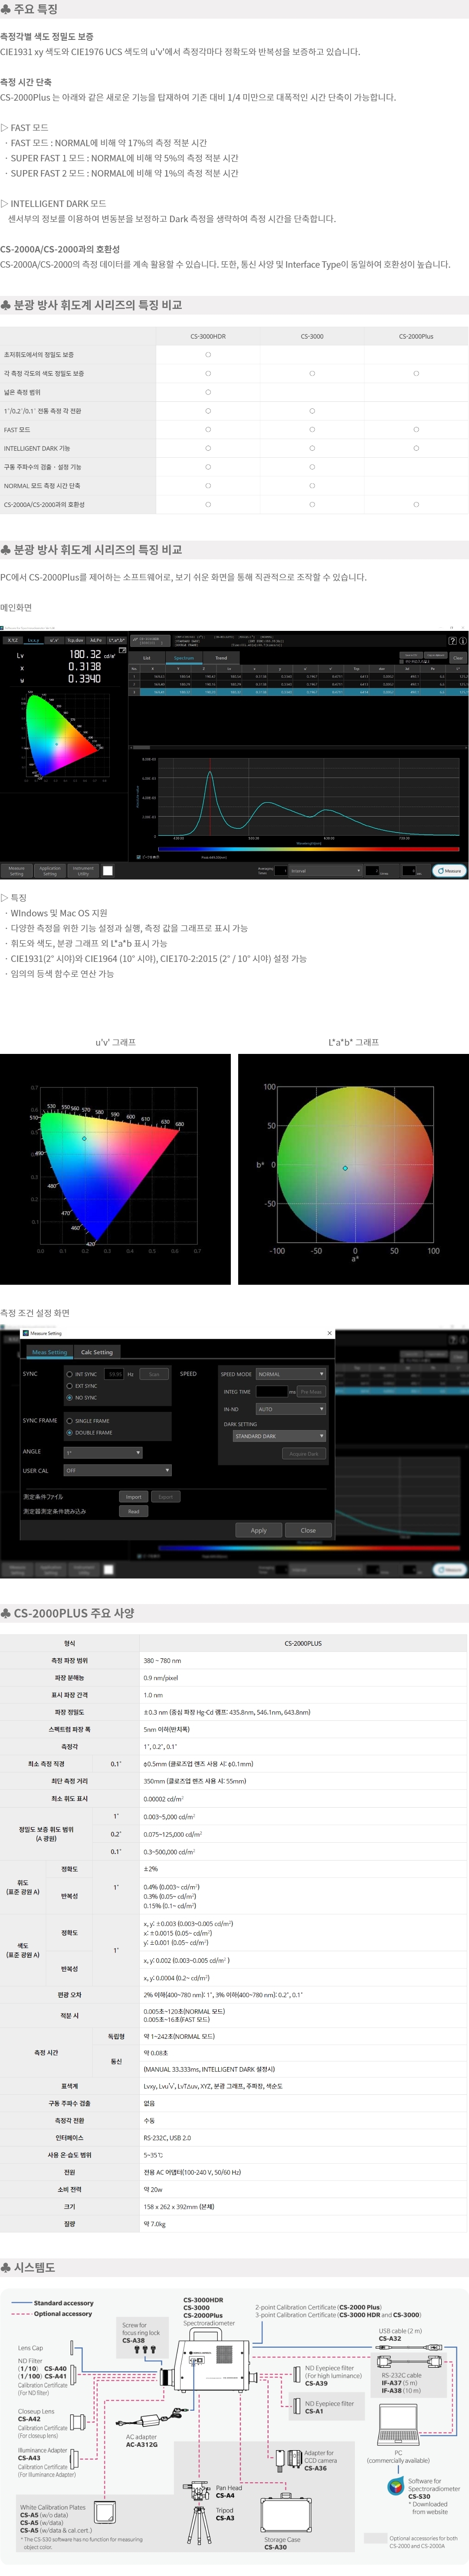
Task: Open the Spectrum tab in the main screen
Action: [x=184, y=658]
